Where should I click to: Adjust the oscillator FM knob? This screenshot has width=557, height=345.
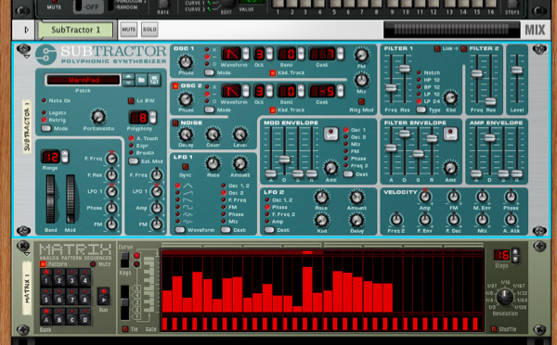361,55
